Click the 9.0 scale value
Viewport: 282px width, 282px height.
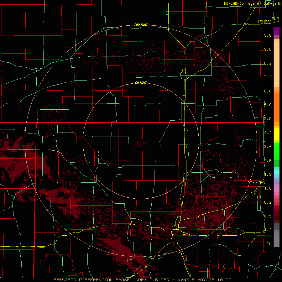(x=268, y=49)
